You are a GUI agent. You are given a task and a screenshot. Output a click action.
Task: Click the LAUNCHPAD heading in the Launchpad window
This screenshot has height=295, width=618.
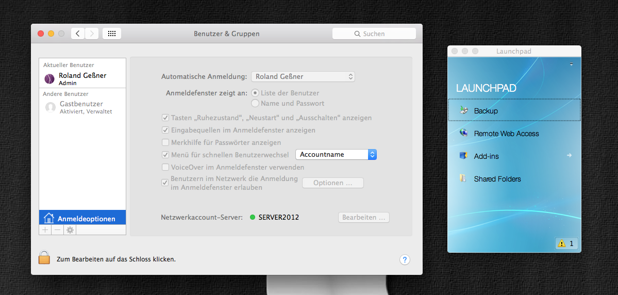(486, 88)
